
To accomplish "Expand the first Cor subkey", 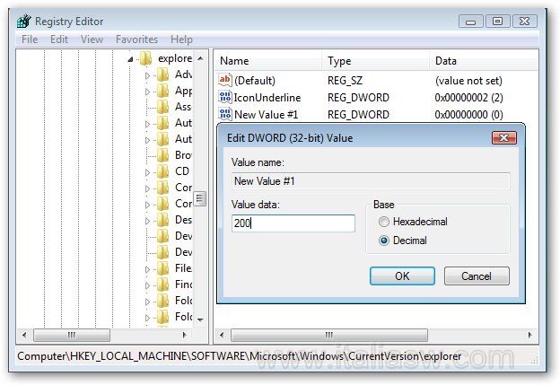I will (x=147, y=188).
